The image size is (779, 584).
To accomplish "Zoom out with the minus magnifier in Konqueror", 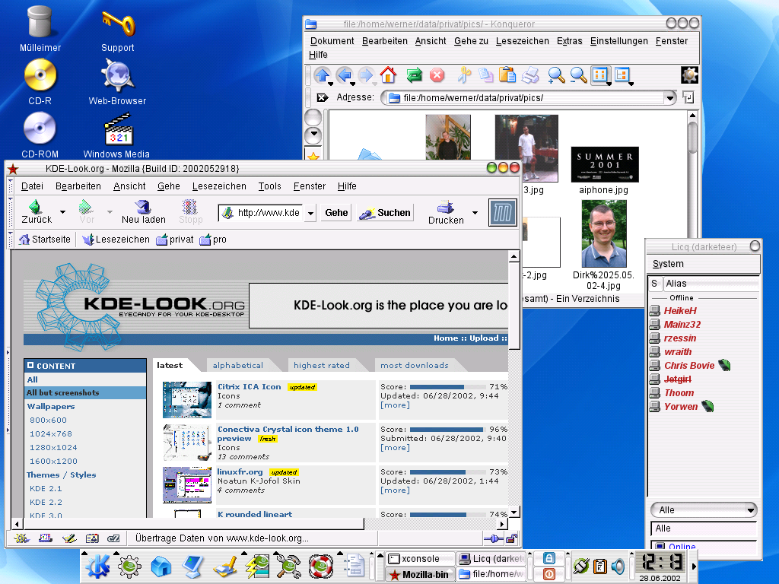I will (578, 75).
